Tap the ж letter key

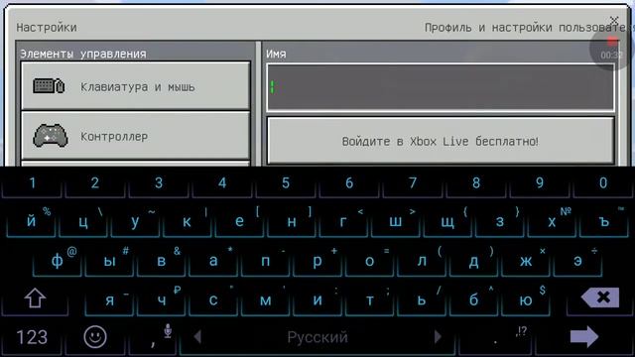pos(526,261)
